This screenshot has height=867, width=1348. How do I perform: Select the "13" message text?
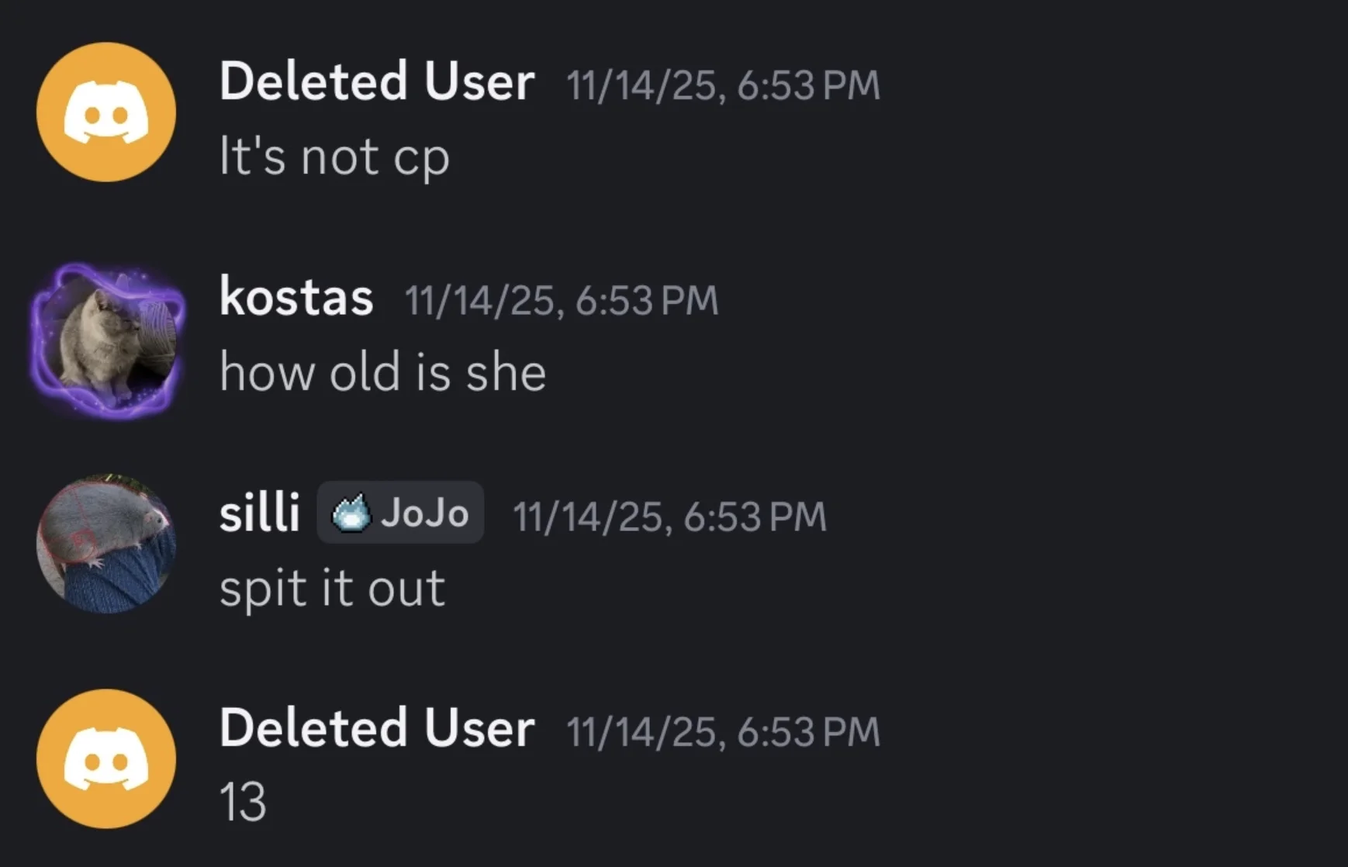(x=243, y=802)
